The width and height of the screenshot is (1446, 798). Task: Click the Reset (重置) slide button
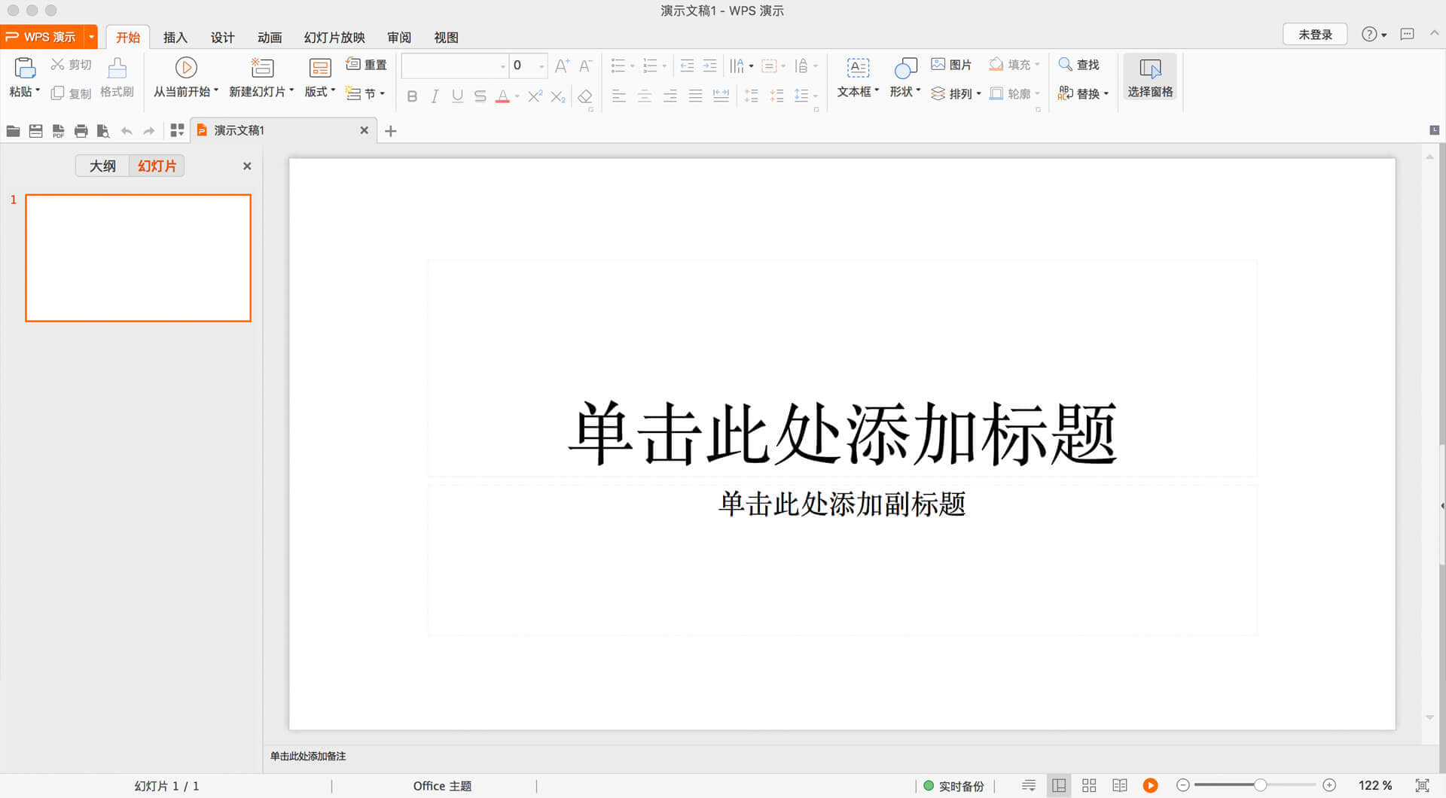(366, 65)
